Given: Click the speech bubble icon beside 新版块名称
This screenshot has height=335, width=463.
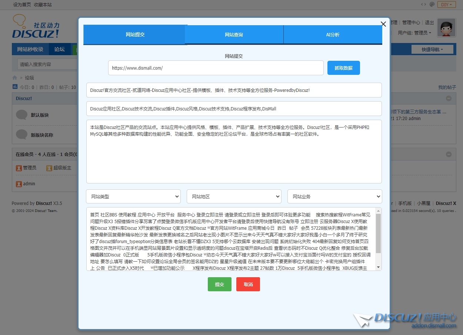Looking at the screenshot, I should [x=22, y=135].
